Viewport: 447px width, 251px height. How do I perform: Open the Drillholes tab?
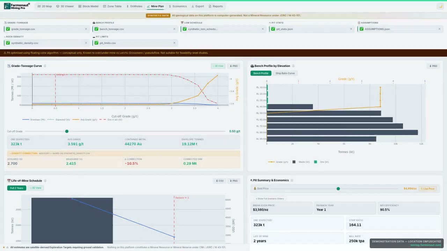pos(134,6)
